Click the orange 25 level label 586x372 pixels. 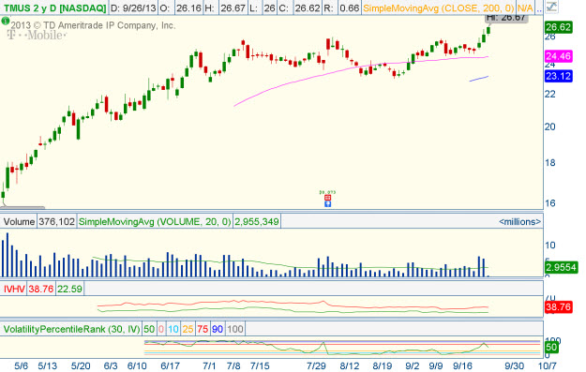click(x=188, y=329)
